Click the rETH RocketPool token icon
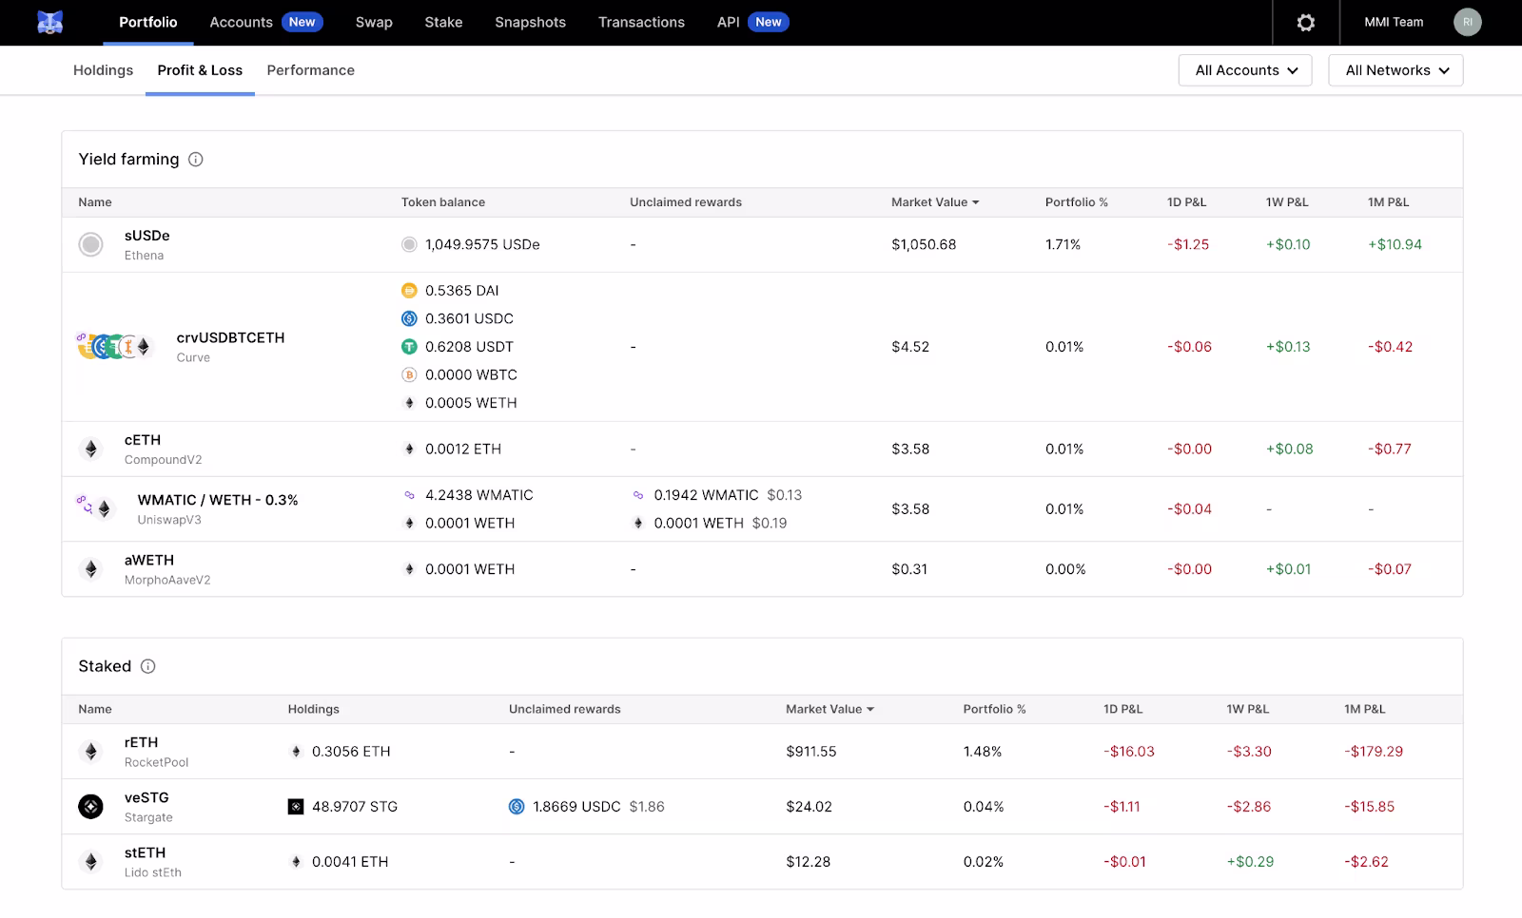 pyautogui.click(x=90, y=752)
